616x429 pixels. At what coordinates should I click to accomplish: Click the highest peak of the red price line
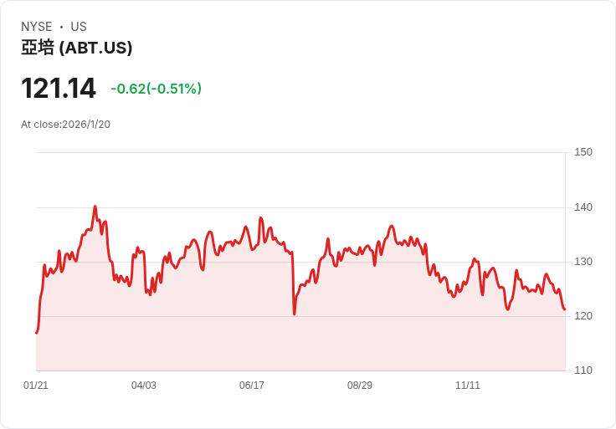[x=95, y=206]
